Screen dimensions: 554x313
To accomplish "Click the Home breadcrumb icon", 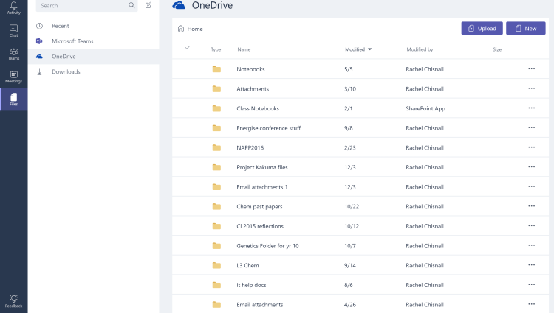I will tap(181, 29).
